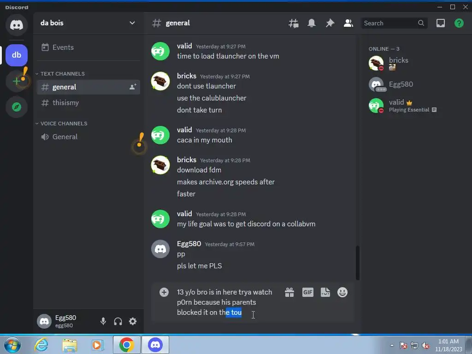Screen dimensions: 472x354
Task: Toggle the member list icon
Action: tap(348, 23)
